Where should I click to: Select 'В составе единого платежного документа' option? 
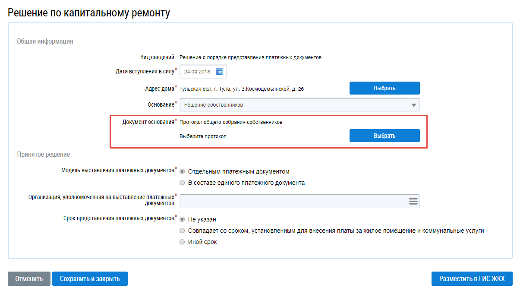click(x=182, y=183)
